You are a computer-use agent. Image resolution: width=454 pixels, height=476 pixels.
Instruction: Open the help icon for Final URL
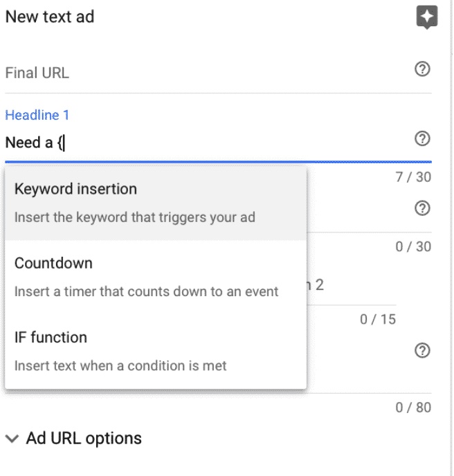click(x=422, y=69)
